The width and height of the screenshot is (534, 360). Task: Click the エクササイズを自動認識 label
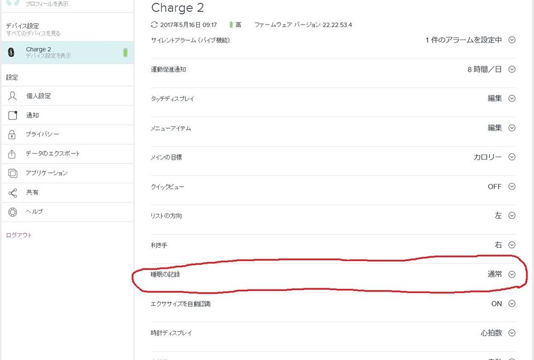181,304
